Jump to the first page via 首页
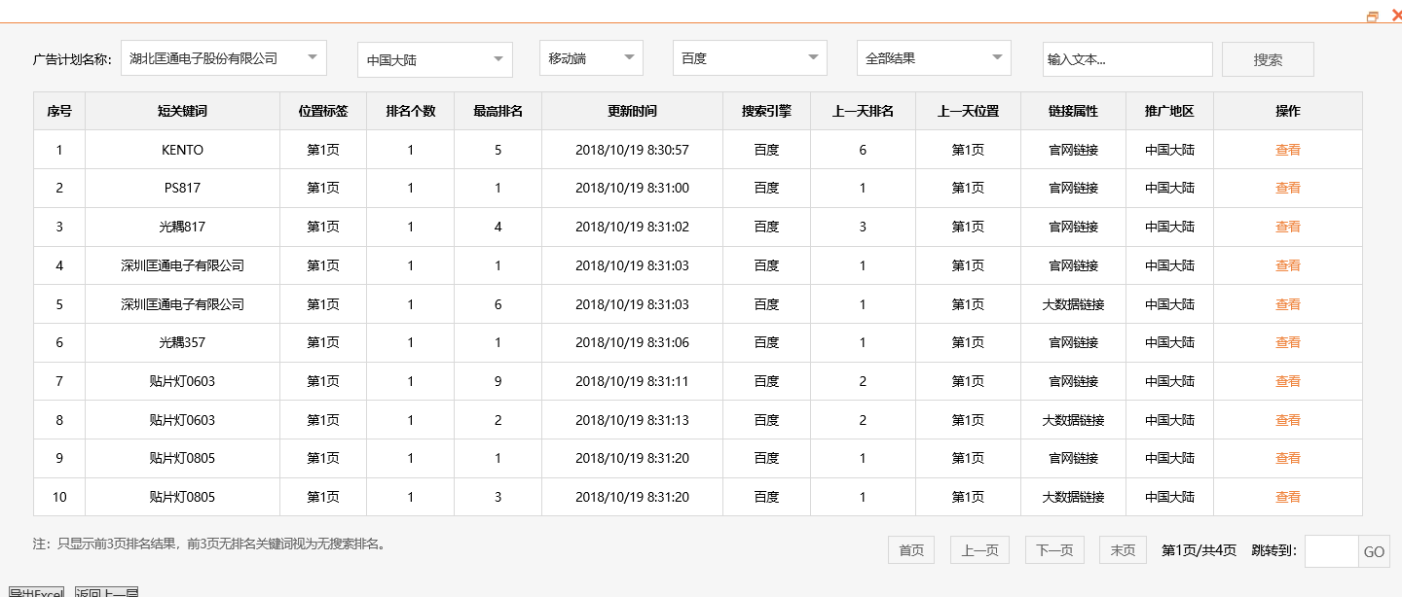Viewport: 1402px width, 597px height. point(910,549)
